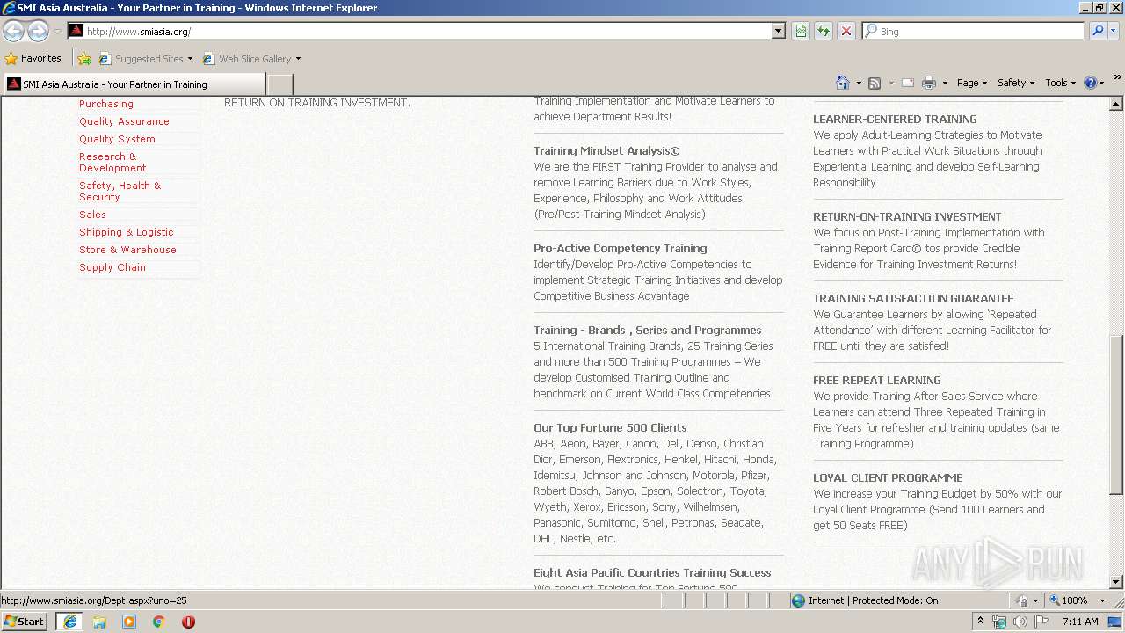The image size is (1125, 633).
Task: Click the vertical scrollbar thumb
Action: 1116,415
